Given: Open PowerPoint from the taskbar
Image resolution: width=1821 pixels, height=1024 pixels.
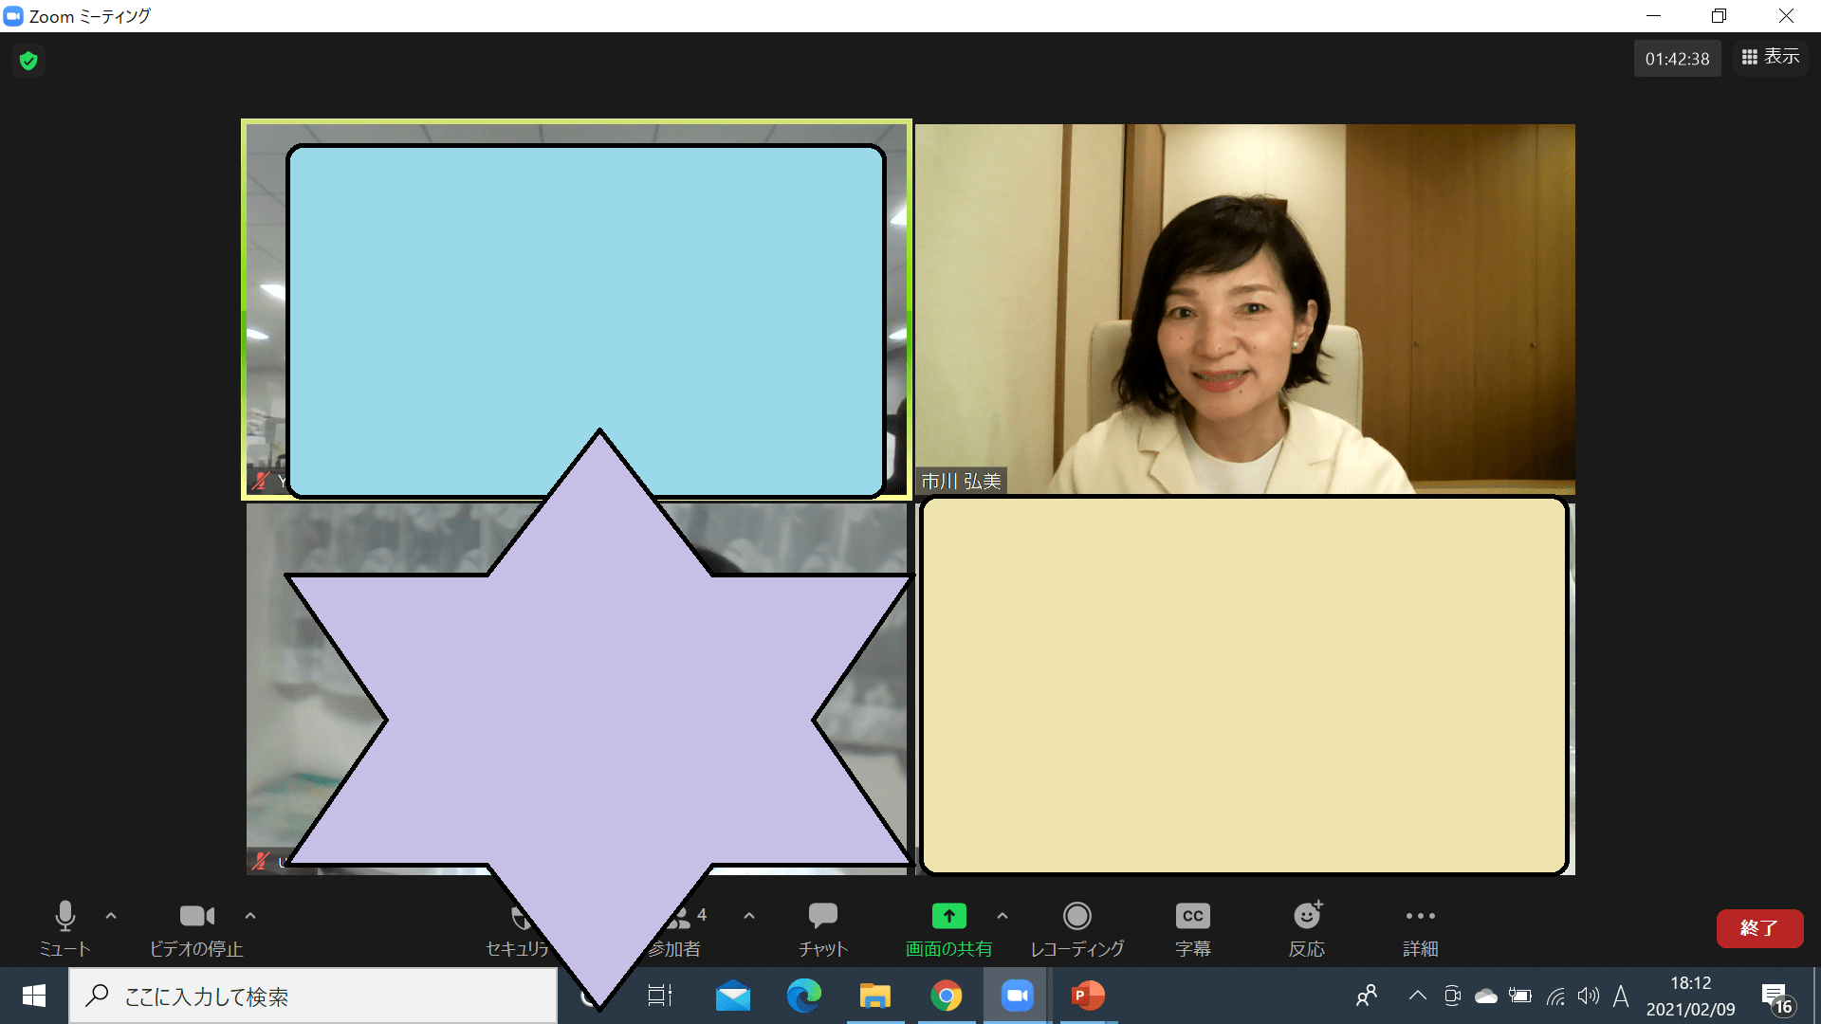Looking at the screenshot, I should click(1087, 997).
